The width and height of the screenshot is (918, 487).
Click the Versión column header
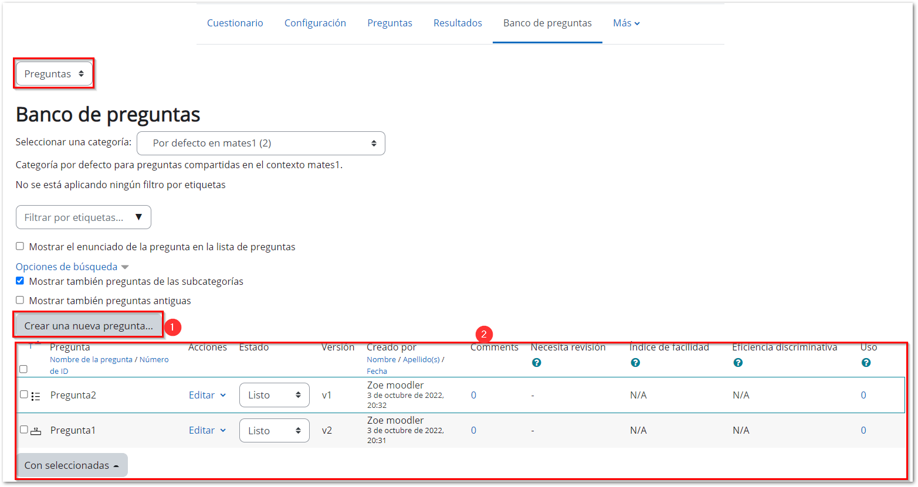click(x=338, y=348)
